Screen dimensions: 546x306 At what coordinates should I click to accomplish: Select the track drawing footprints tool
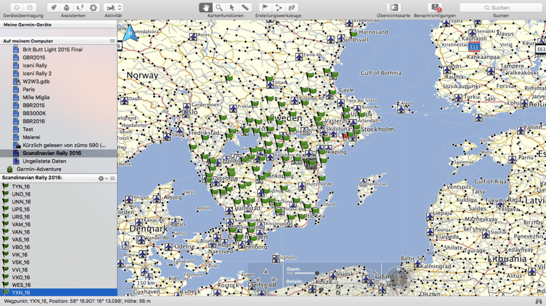click(x=292, y=7)
